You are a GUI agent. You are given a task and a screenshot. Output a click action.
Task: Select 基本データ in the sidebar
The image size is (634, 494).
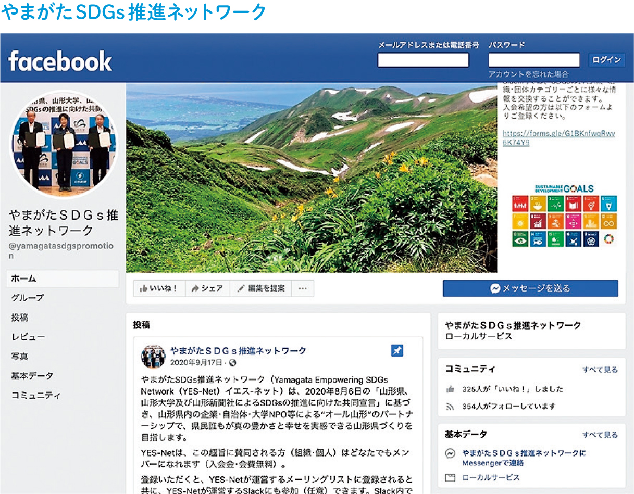pyautogui.click(x=32, y=376)
